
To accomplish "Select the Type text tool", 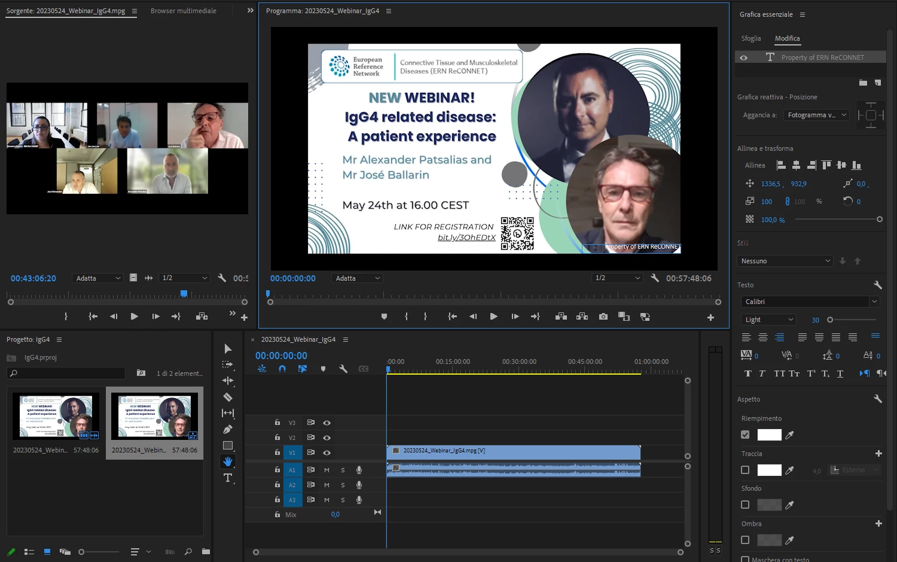I will point(228,478).
